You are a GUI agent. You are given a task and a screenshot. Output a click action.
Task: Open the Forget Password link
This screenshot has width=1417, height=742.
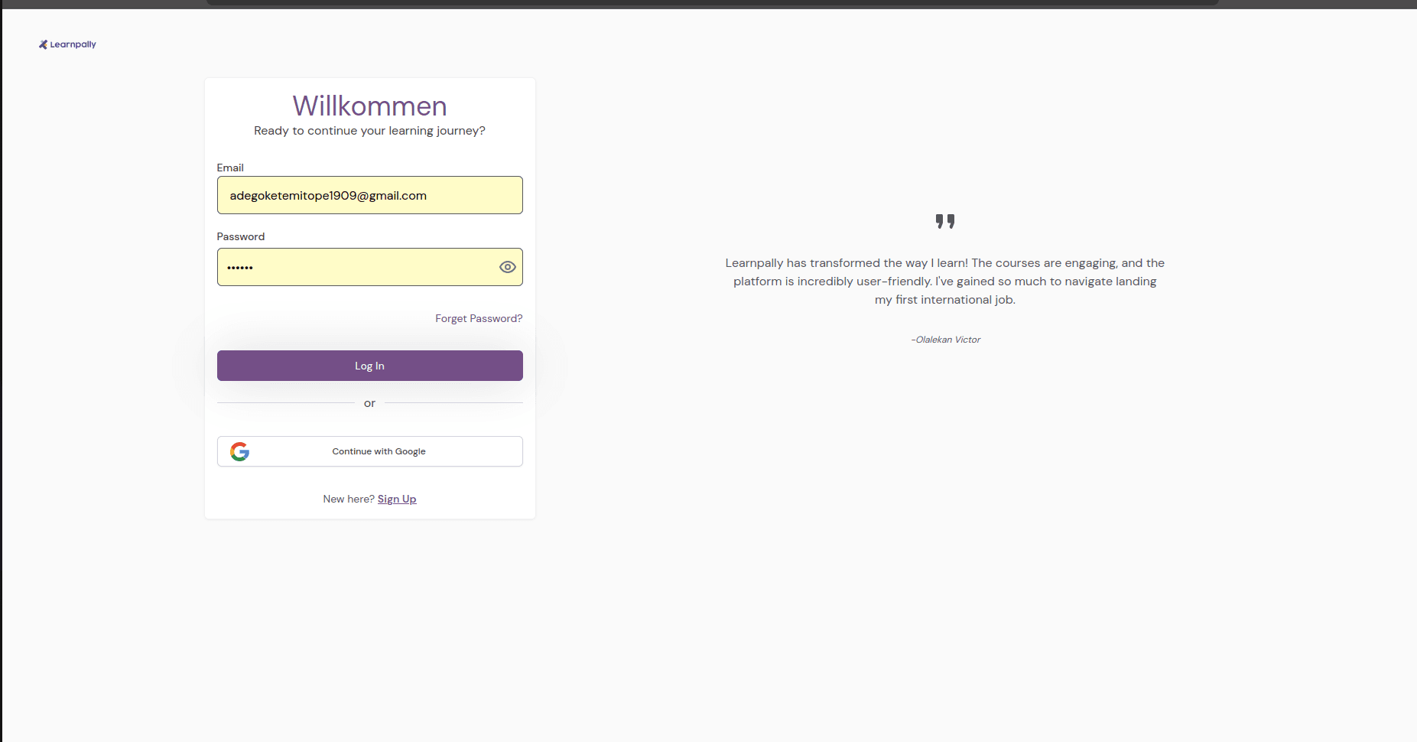click(479, 318)
